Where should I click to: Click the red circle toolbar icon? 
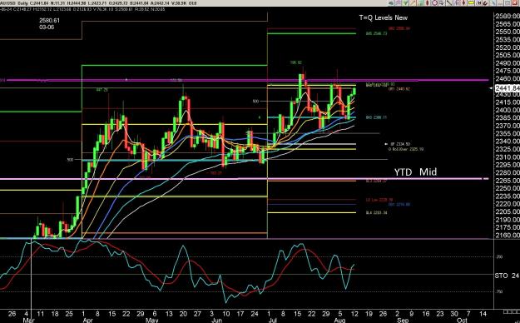(434, 3)
